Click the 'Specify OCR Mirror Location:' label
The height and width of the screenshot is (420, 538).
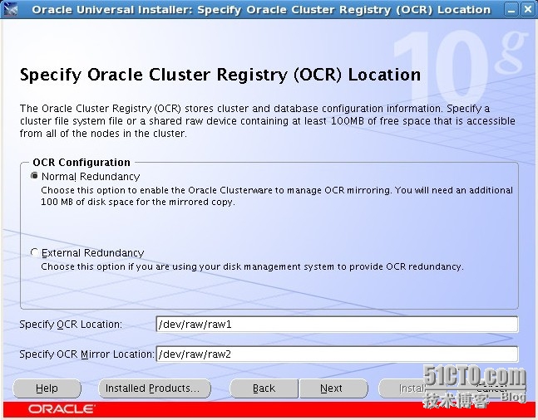click(x=86, y=354)
